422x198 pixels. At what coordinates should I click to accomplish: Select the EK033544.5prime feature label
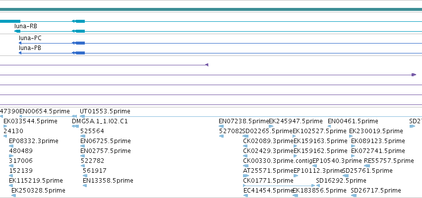[30, 121]
